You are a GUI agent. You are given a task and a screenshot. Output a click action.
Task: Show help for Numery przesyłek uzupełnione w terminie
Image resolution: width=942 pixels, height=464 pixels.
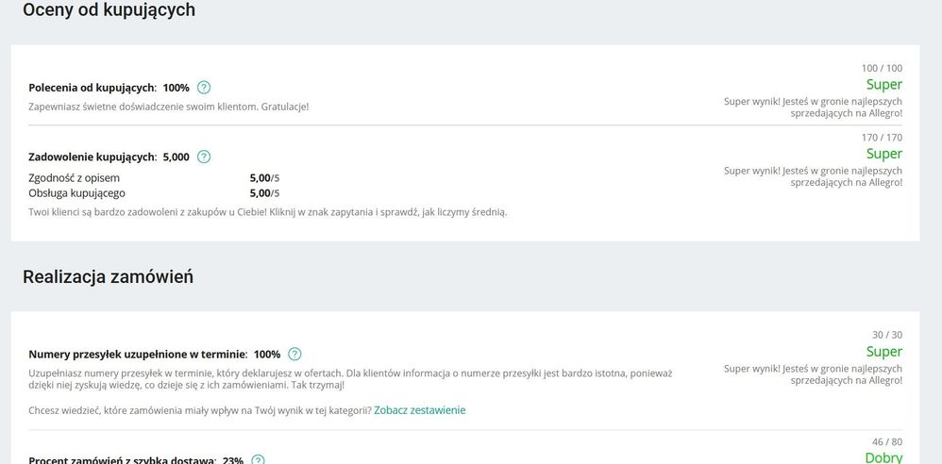click(295, 355)
